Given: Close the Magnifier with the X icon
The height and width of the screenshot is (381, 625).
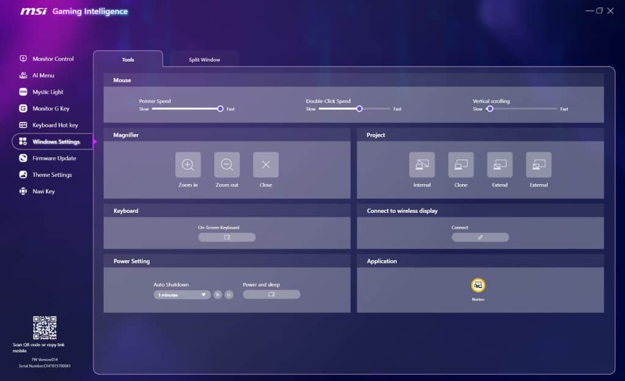Looking at the screenshot, I should tap(266, 165).
